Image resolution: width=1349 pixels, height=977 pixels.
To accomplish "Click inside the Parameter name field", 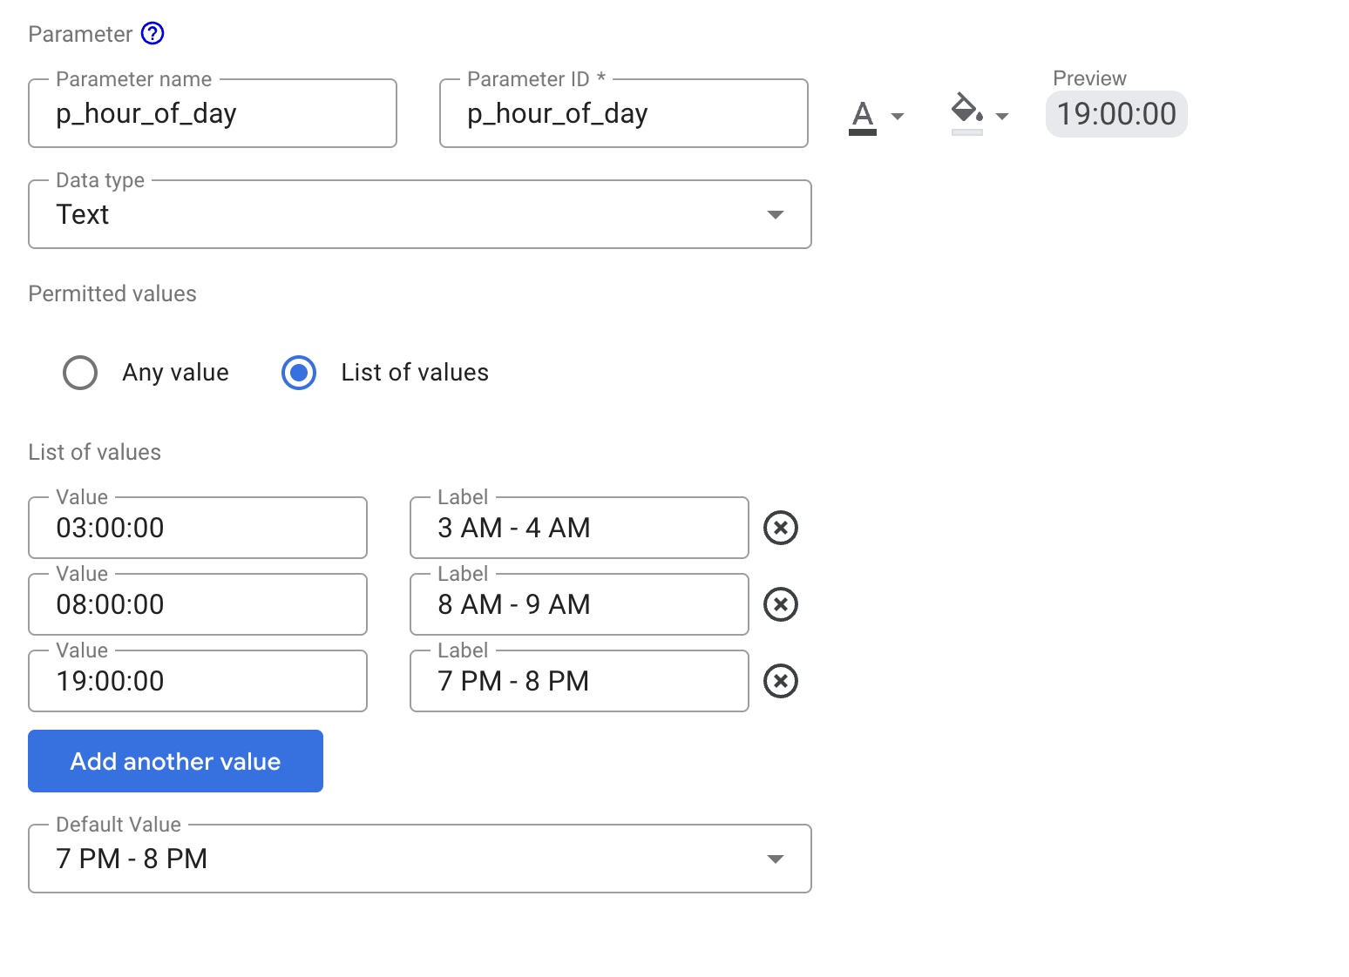I will (213, 114).
